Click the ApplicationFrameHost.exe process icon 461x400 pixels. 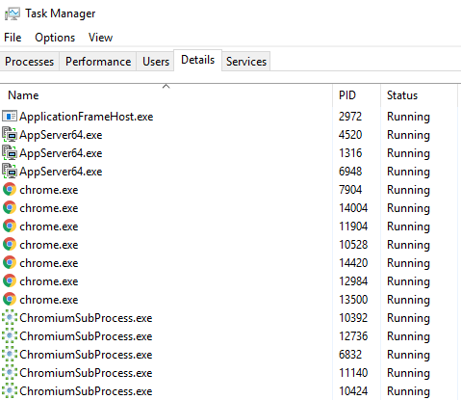(x=10, y=116)
